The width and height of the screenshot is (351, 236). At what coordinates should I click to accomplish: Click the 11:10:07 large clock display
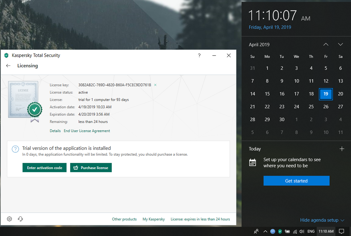point(273,15)
